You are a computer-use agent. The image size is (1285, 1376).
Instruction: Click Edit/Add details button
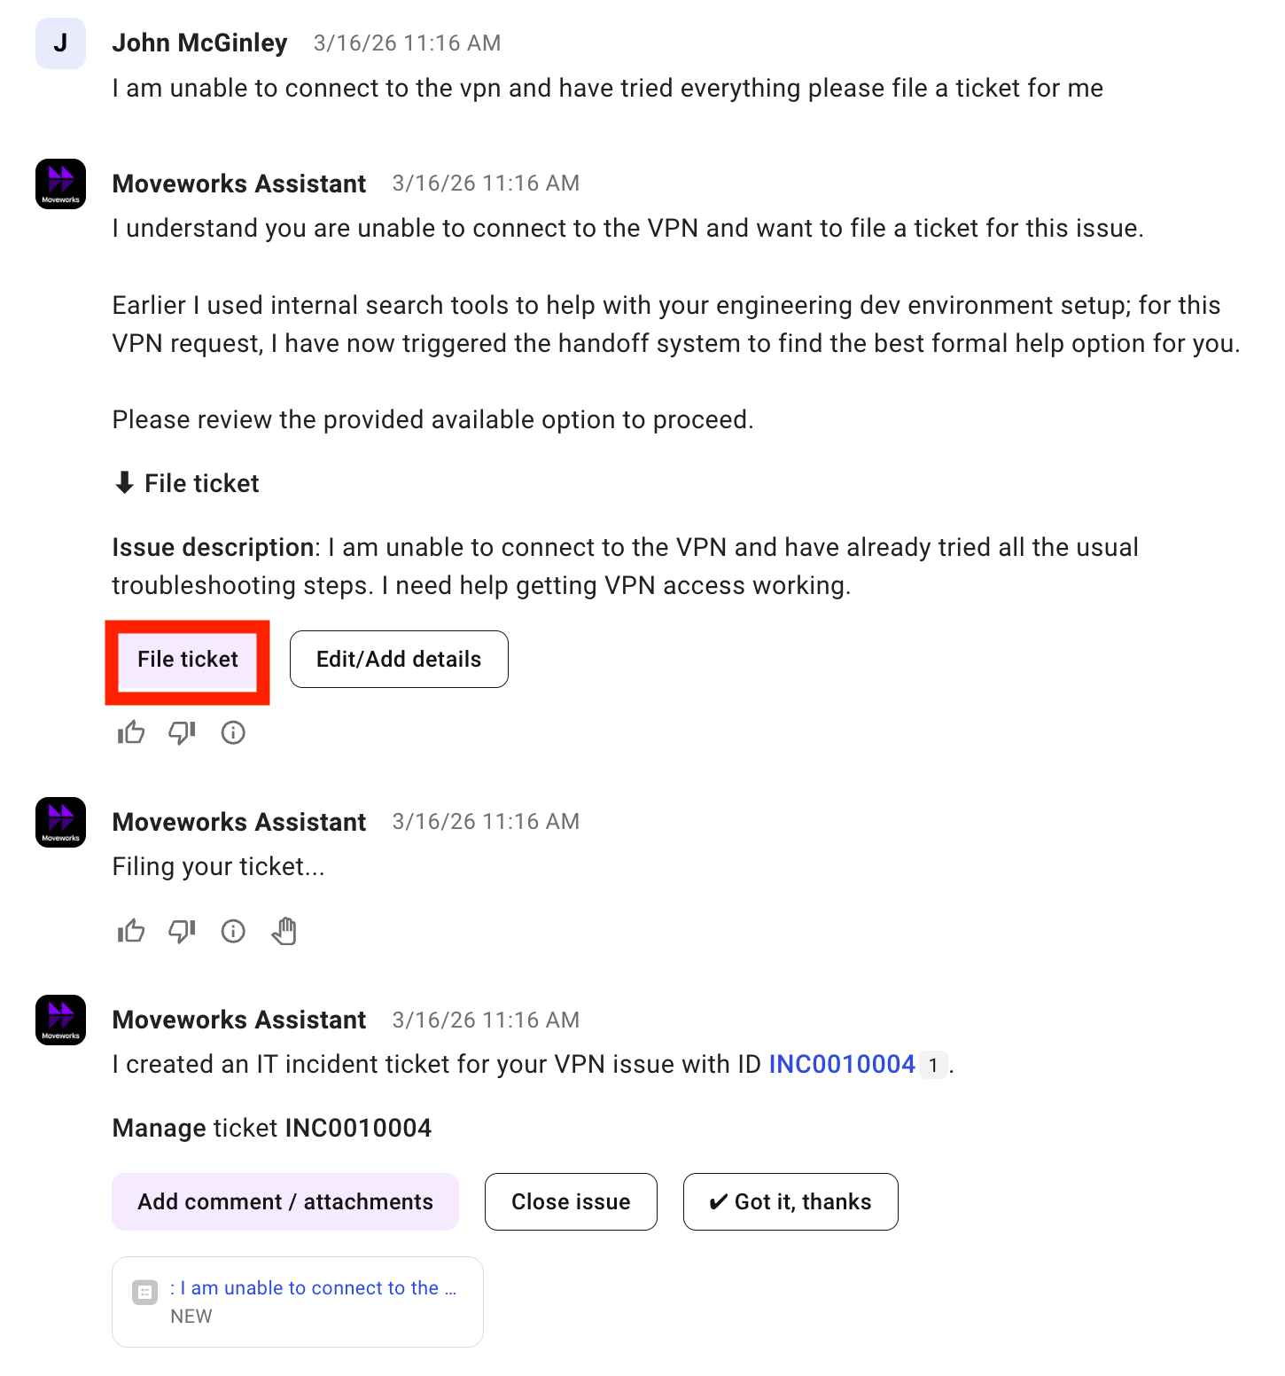click(399, 660)
